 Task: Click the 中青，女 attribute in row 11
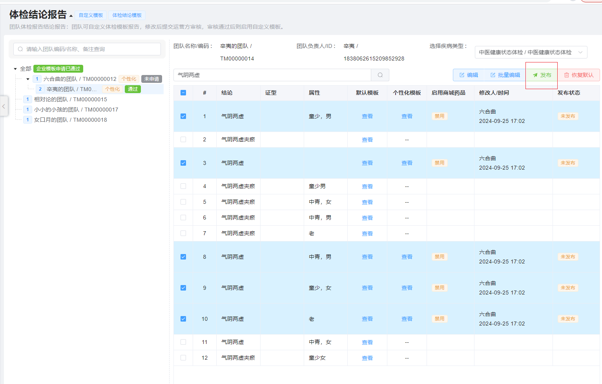(x=320, y=342)
